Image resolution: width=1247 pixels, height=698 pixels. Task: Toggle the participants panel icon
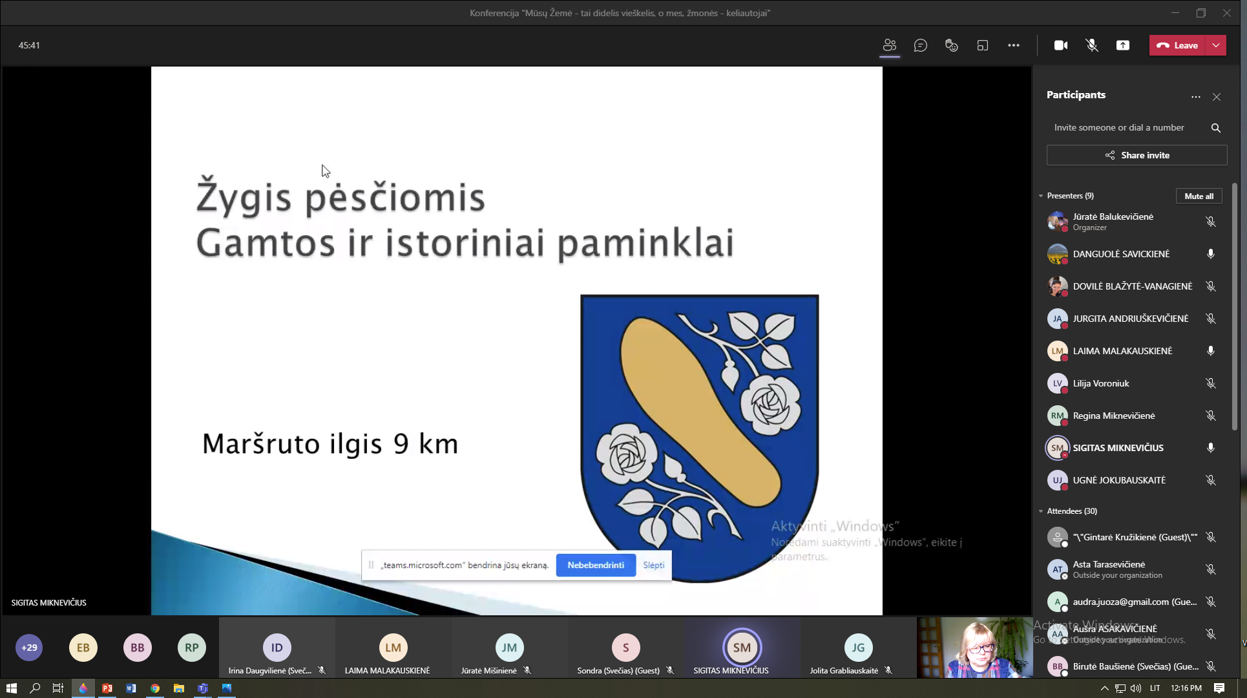[890, 45]
